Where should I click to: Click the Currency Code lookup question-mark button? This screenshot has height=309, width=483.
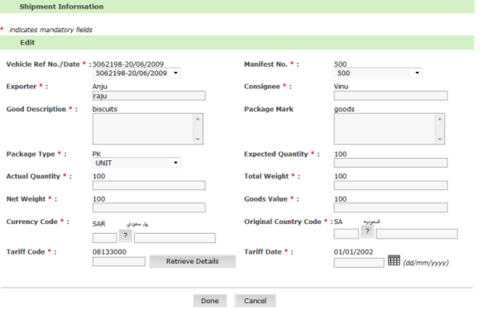pyautogui.click(x=126, y=236)
